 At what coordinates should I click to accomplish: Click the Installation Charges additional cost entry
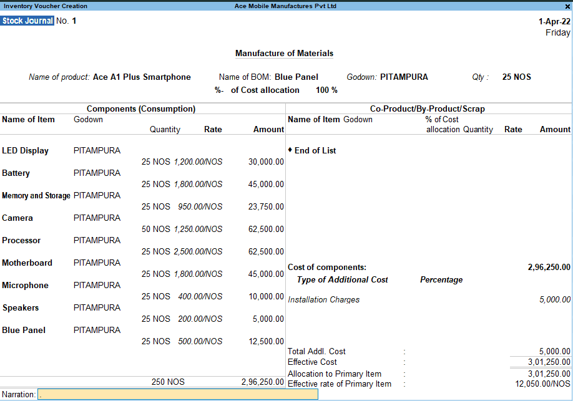click(x=323, y=300)
